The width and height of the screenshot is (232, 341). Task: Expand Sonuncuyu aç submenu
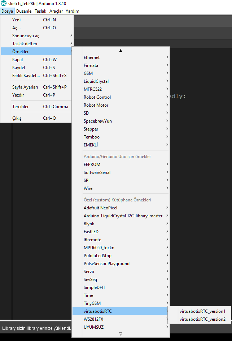[x=36, y=36]
